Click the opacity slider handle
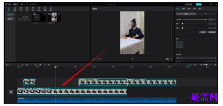223x106 pixels. tap(206, 20)
